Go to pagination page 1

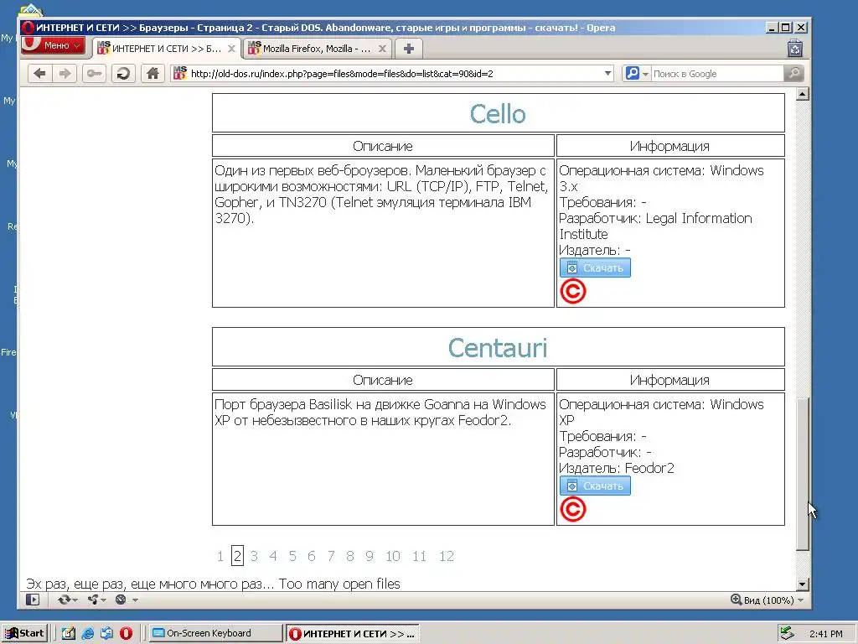click(x=220, y=556)
